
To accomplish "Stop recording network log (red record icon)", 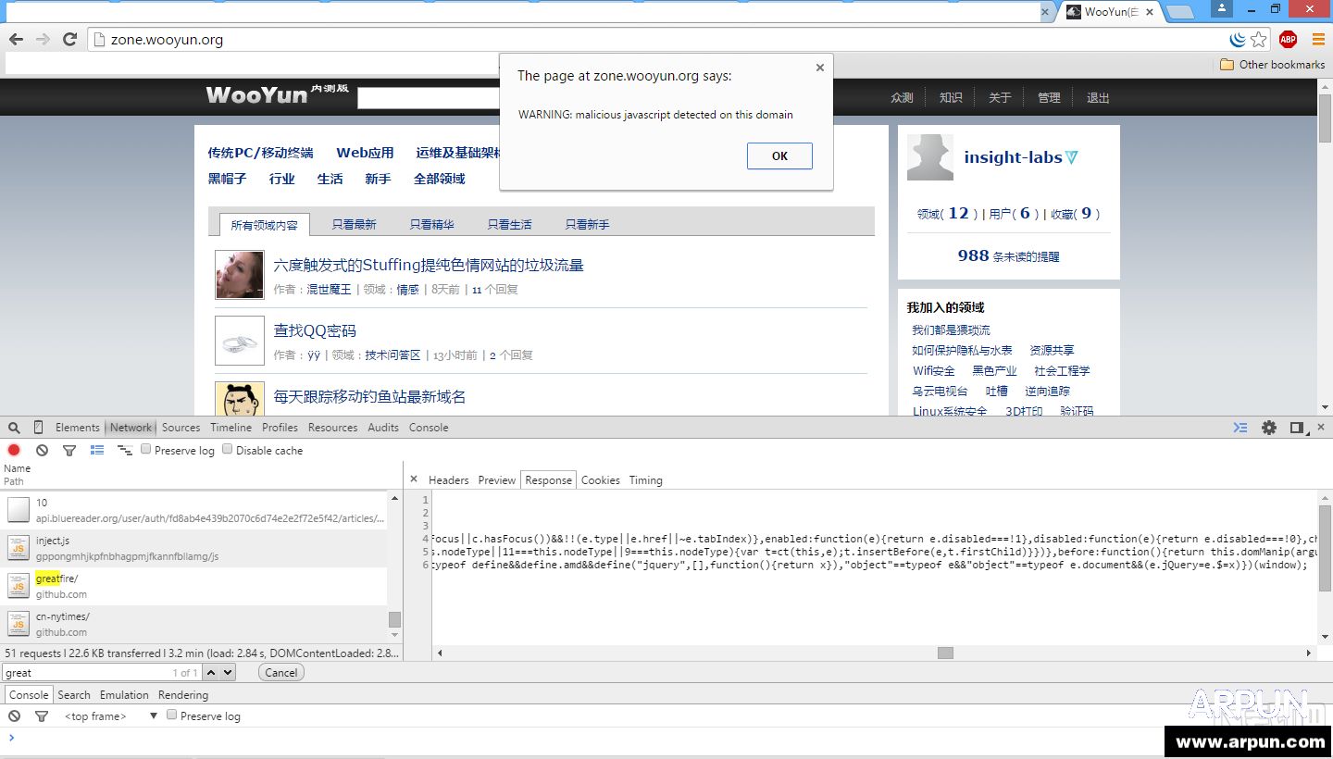I will [13, 450].
